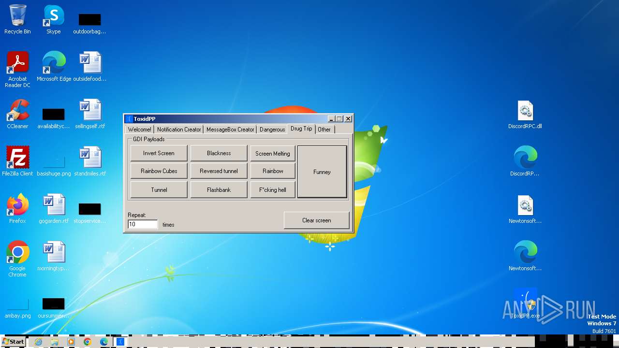Click the Blackness payload button

pos(219,153)
